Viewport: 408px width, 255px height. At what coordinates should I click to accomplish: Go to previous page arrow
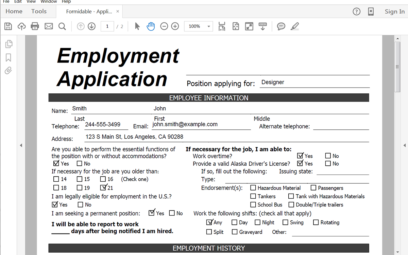click(x=81, y=26)
